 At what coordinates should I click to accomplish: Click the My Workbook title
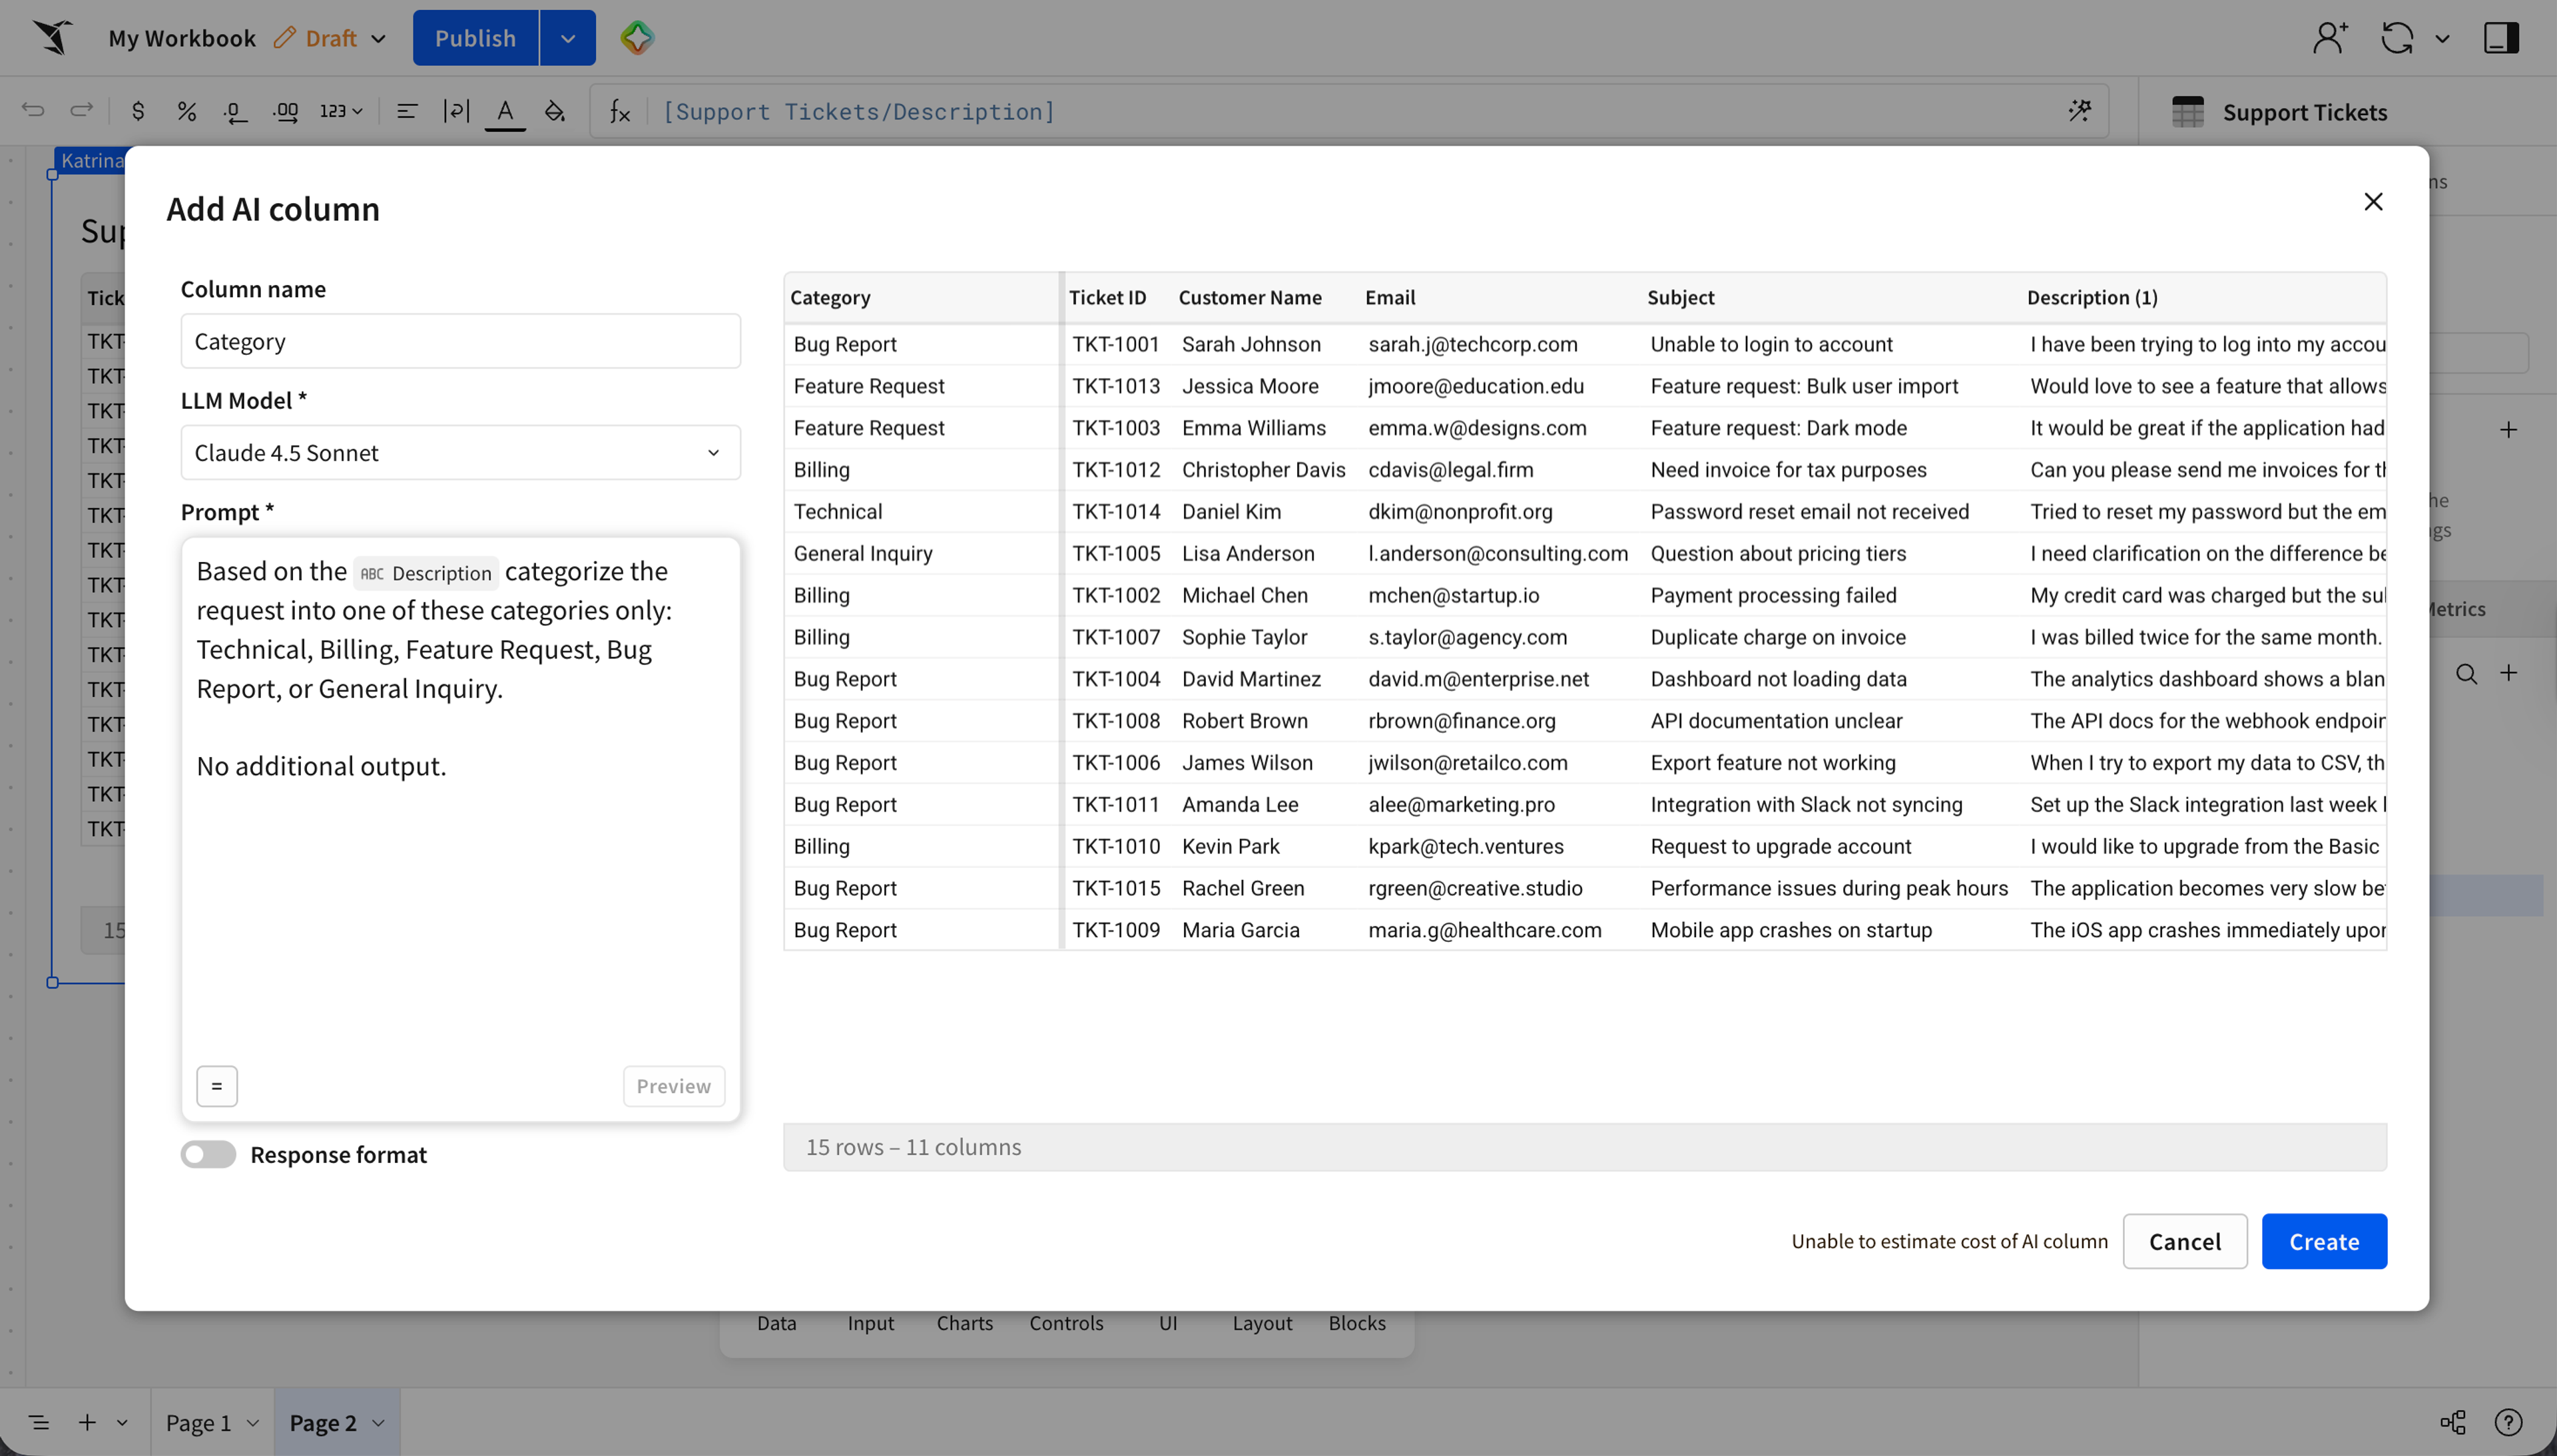(182, 38)
